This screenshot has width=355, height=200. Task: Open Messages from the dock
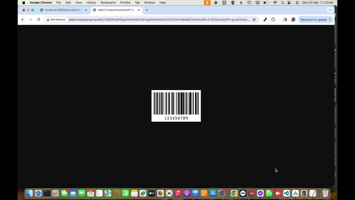point(64,193)
